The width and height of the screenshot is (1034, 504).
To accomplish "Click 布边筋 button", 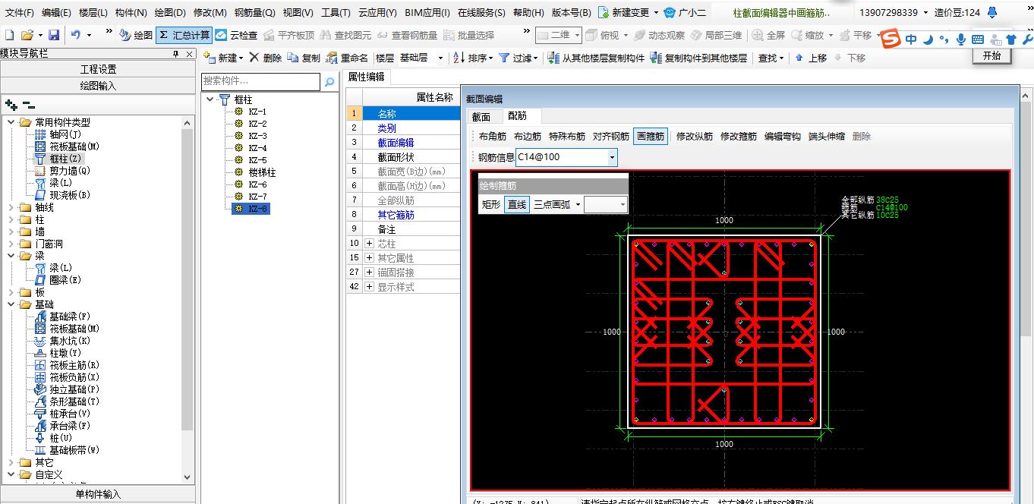I will pyautogui.click(x=528, y=137).
